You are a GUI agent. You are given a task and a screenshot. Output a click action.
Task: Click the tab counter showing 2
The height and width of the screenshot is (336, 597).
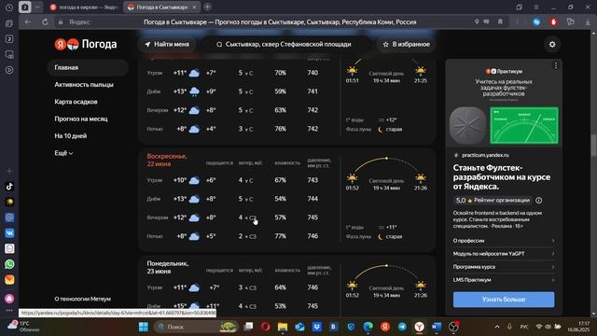click(x=25, y=7)
